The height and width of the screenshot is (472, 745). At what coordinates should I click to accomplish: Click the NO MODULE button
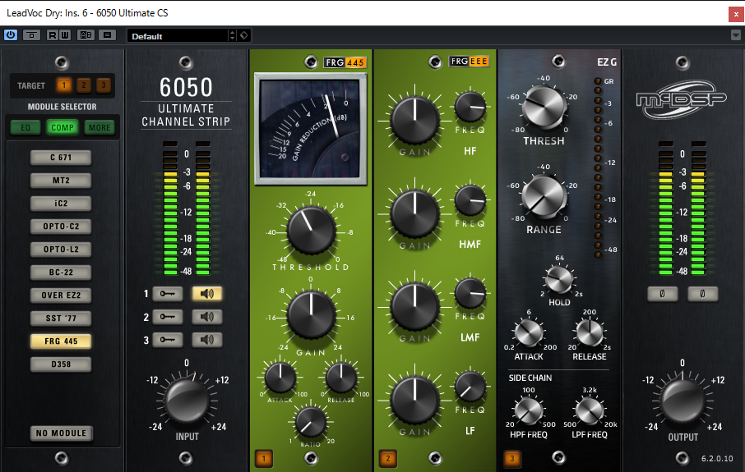pos(62,433)
